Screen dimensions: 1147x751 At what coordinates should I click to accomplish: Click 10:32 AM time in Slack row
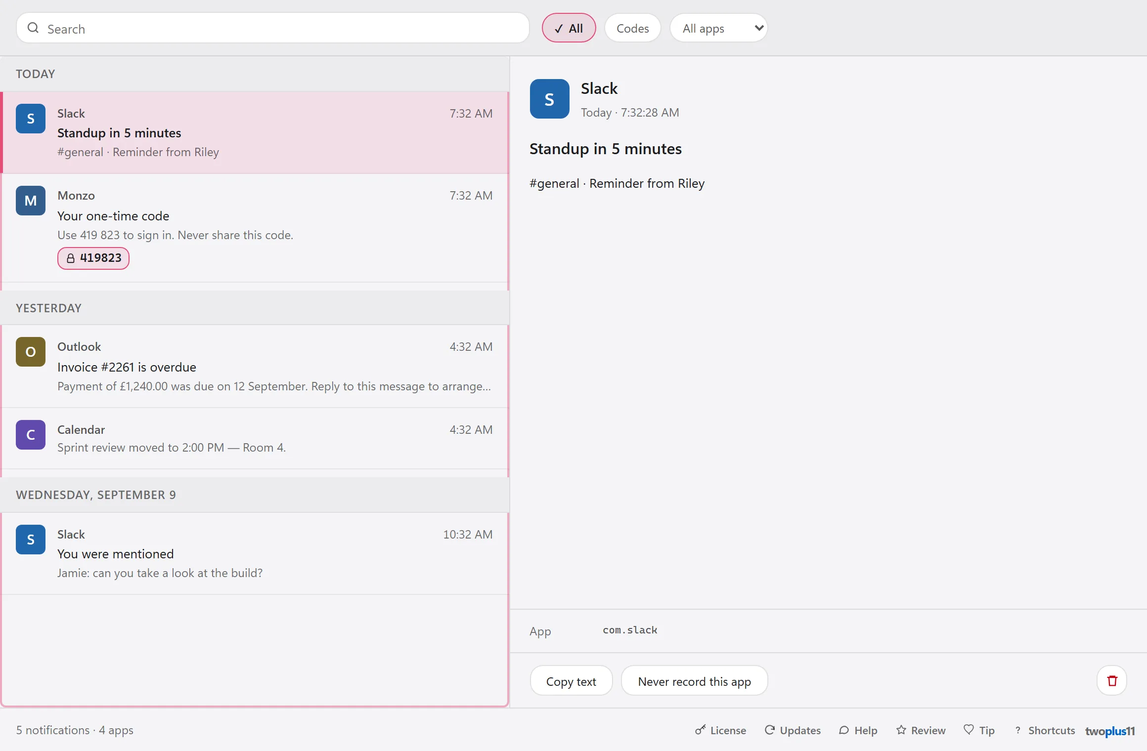coord(468,535)
